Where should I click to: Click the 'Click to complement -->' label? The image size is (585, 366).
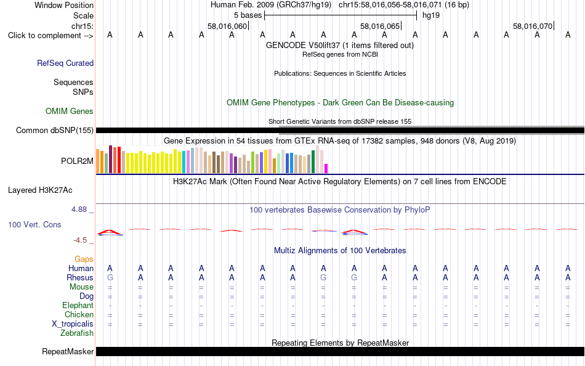(x=50, y=36)
